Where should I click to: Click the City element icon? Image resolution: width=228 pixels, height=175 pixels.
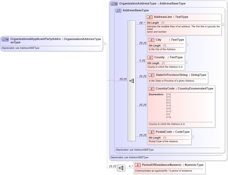pyautogui.click(x=151, y=40)
